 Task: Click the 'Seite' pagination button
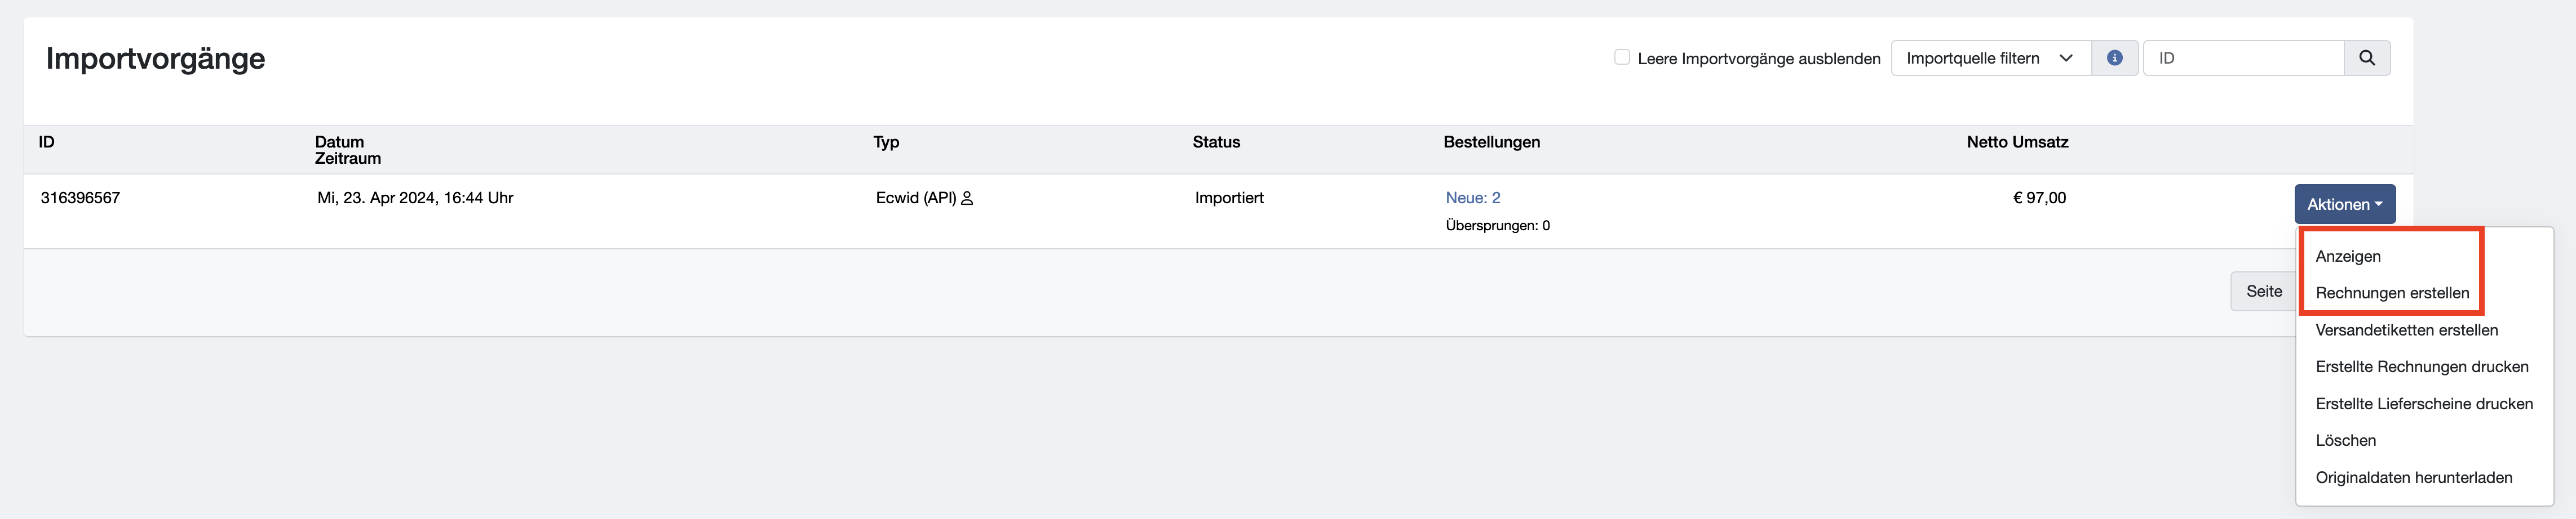point(2263,292)
